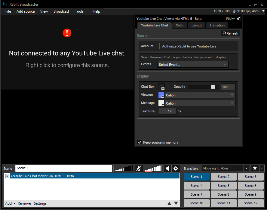Click the Opacity value field 100
Screen dimensions: 267x210
pos(228,87)
